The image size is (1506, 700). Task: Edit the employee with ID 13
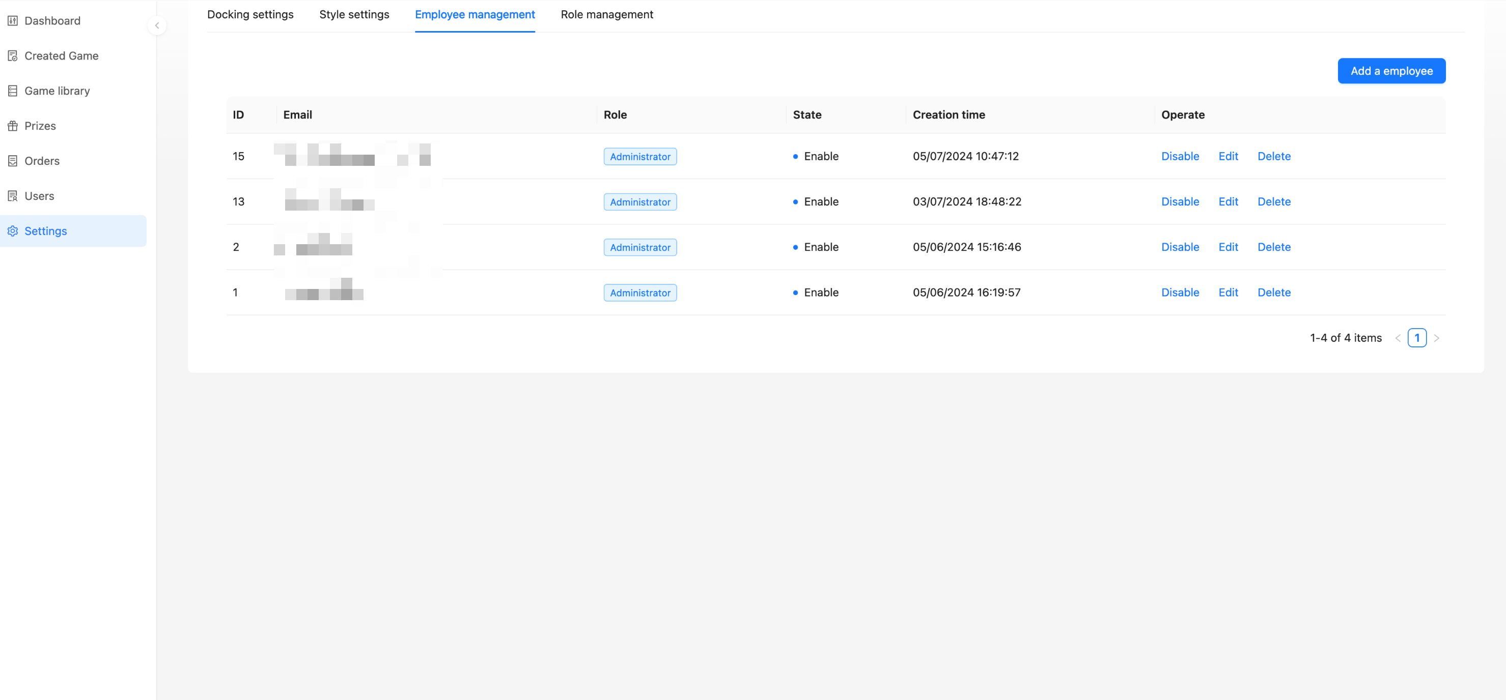(x=1228, y=201)
